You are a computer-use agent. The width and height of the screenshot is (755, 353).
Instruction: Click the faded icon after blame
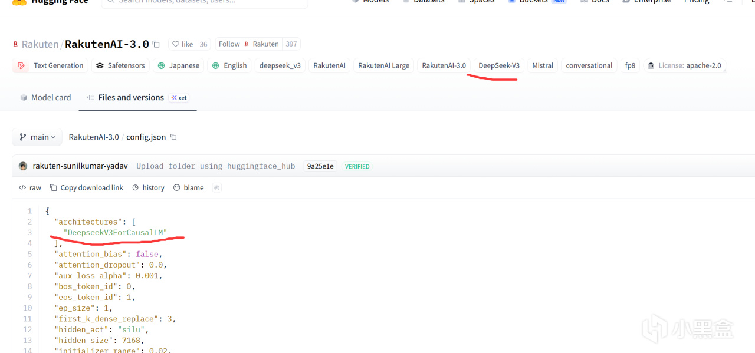click(217, 187)
